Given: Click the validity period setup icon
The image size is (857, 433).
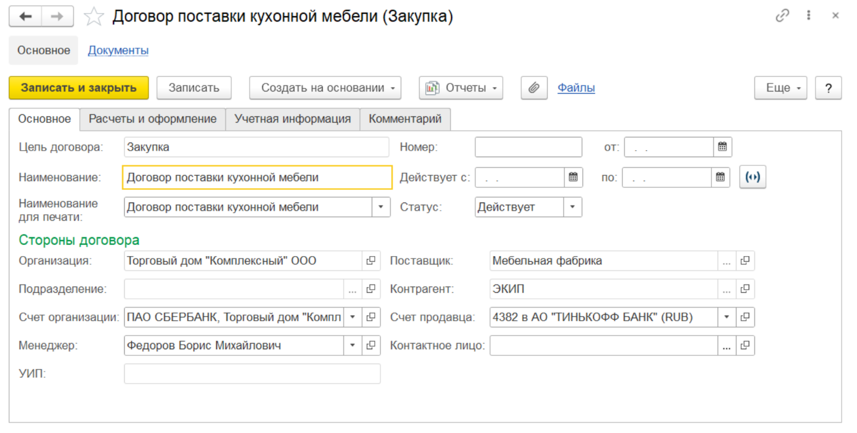Looking at the screenshot, I should coord(753,178).
